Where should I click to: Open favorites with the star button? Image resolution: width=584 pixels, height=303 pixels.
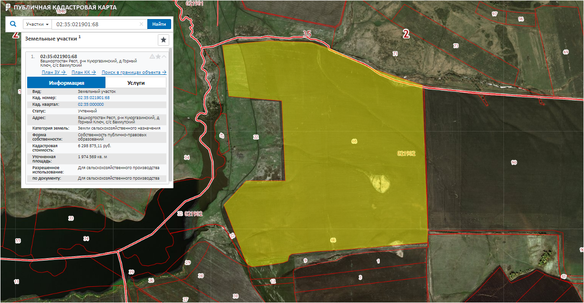(x=164, y=40)
